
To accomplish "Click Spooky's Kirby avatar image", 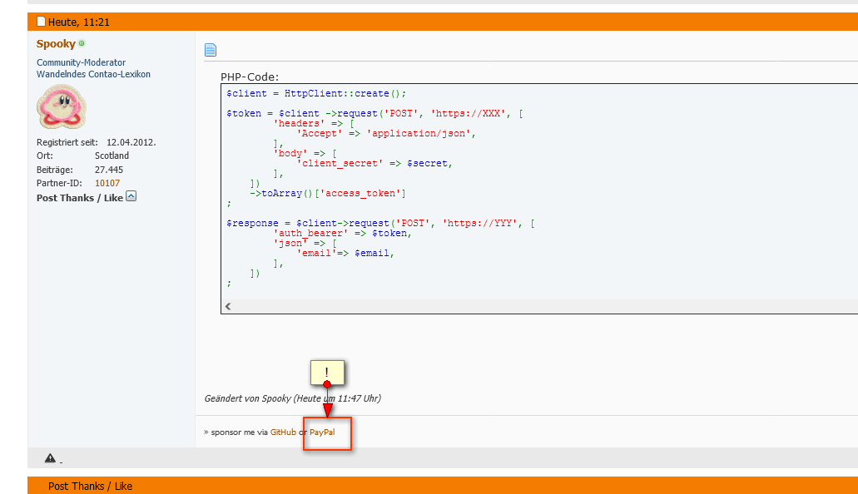I will point(62,106).
